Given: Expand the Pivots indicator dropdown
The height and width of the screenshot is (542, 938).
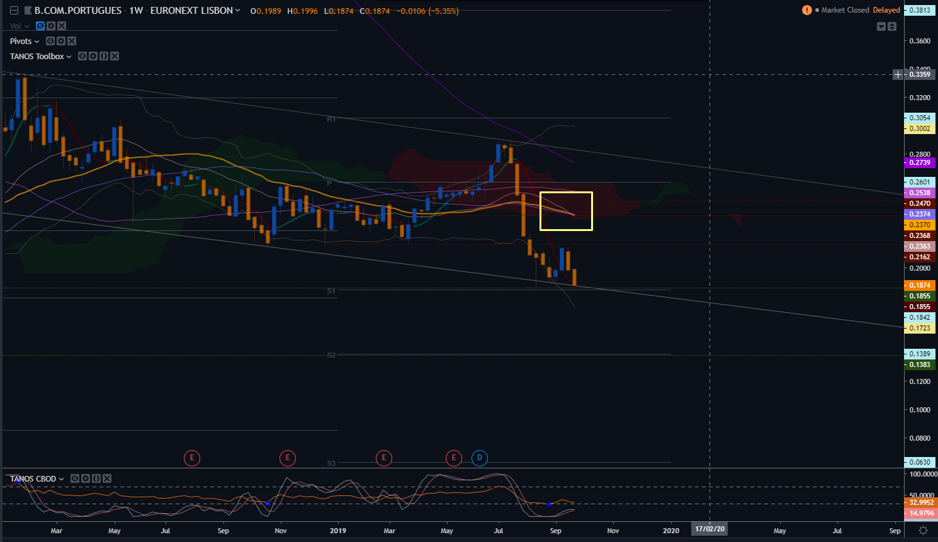Looking at the screenshot, I should (x=37, y=42).
